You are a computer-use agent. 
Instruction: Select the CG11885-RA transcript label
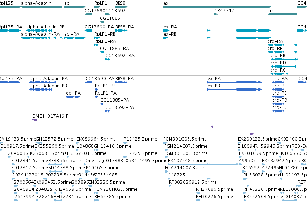114,49
